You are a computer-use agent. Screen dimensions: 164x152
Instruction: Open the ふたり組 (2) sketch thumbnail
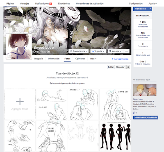coord(115,104)
